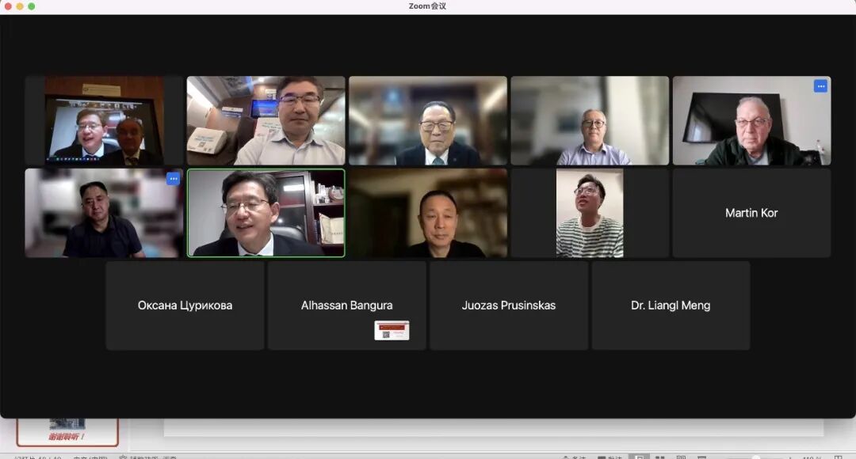
Task: Switch to Slide Sorter view icon
Action: (659, 457)
